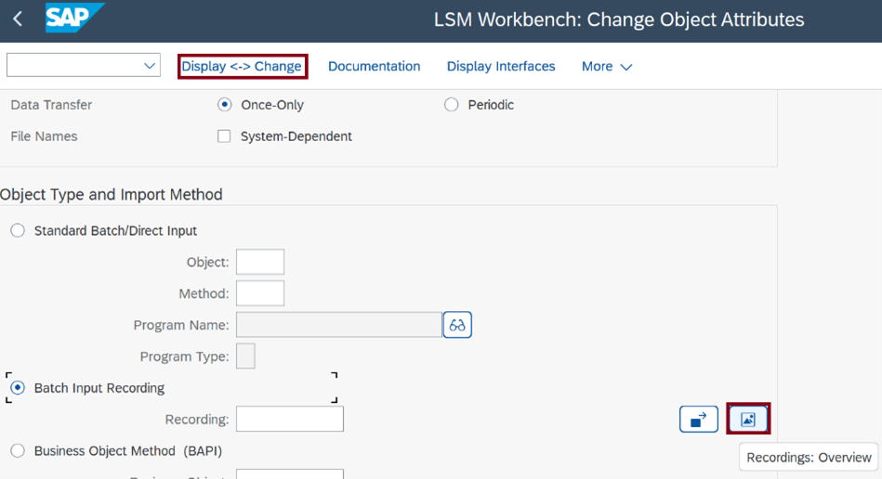Click the create recording icon button
This screenshot has height=479, width=882.
tap(698, 420)
